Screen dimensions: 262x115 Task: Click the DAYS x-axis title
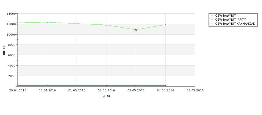tap(106, 96)
